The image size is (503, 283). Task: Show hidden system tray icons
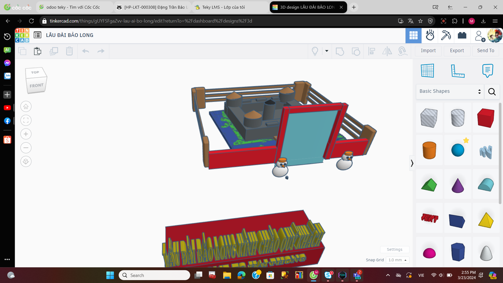click(x=388, y=275)
